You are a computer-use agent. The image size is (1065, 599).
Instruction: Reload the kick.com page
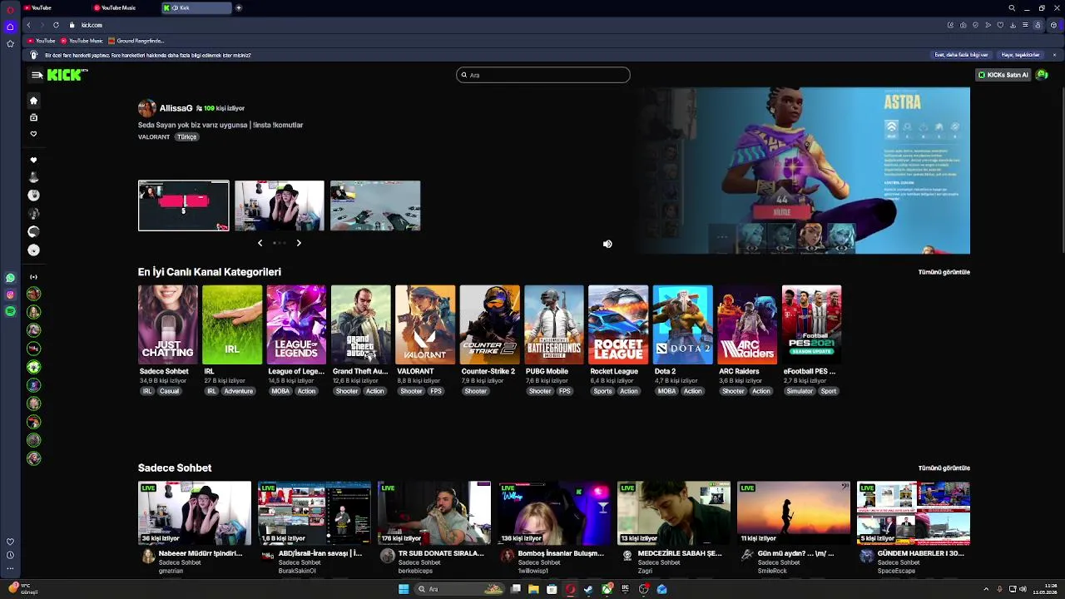point(56,25)
